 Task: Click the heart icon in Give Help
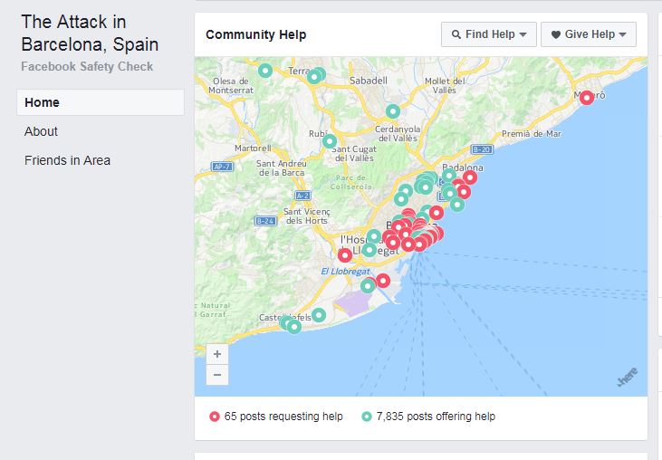[556, 34]
